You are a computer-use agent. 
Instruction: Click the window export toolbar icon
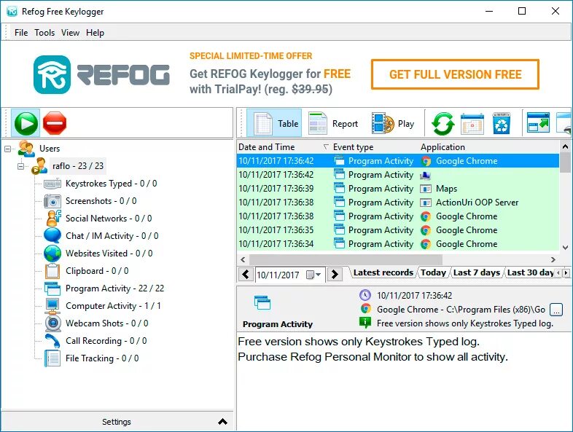point(538,123)
